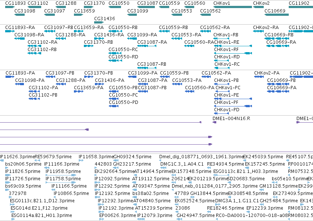Click protein CHKov1-PD
This screenshot has width=313, height=221.
click(x=227, y=110)
